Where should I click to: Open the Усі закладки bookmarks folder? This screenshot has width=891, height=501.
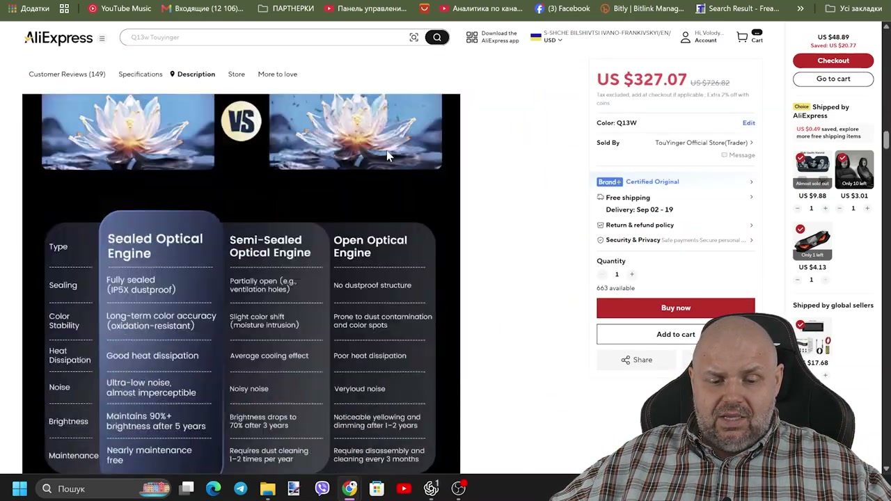point(853,8)
